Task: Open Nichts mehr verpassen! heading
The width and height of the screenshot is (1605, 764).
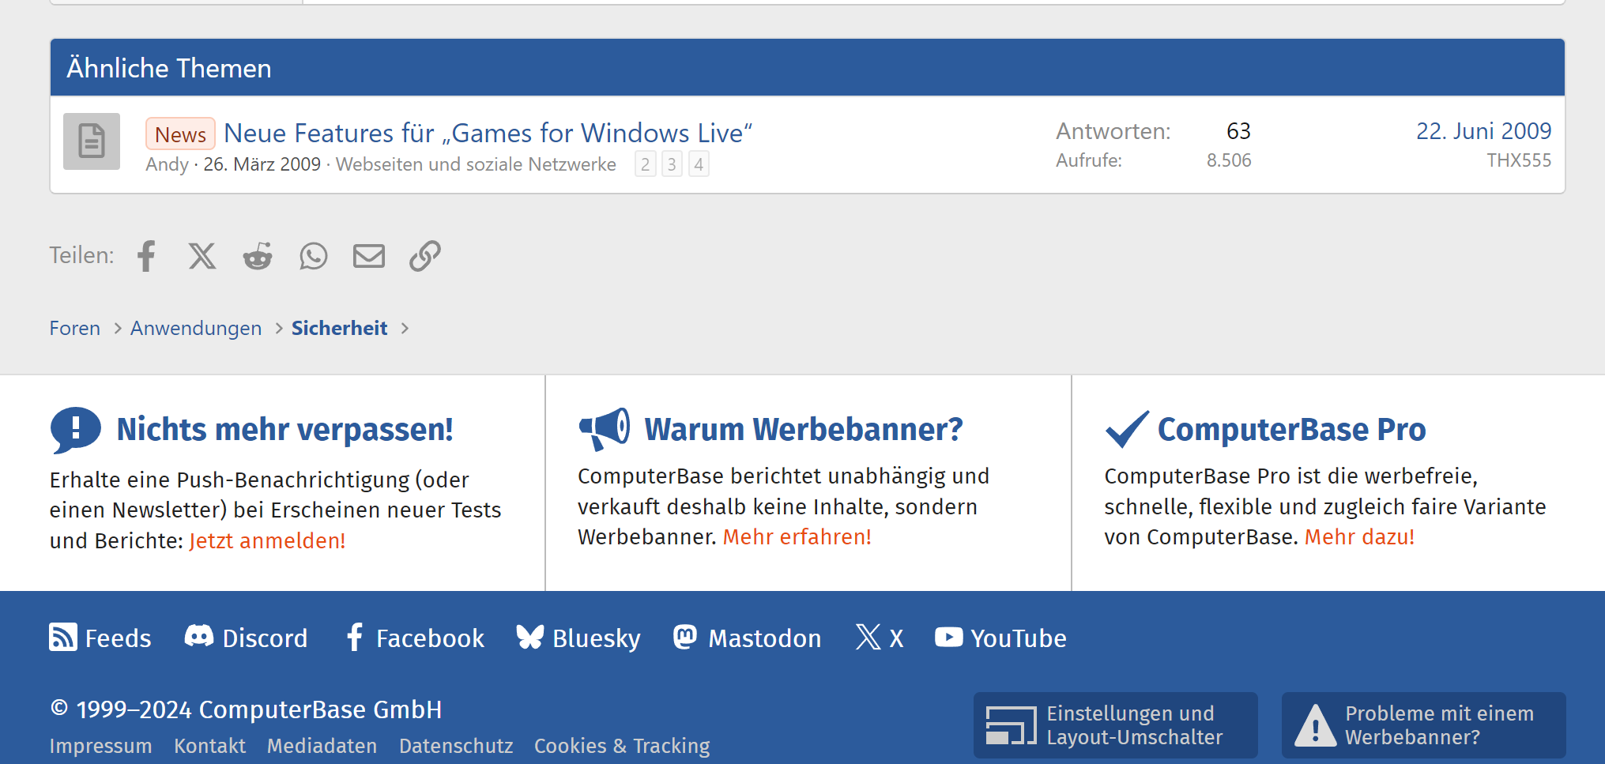Action: pyautogui.click(x=284, y=429)
